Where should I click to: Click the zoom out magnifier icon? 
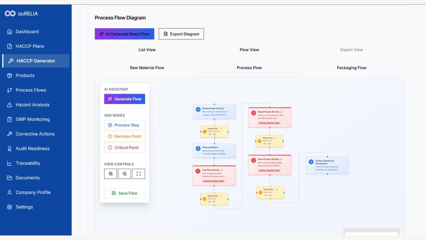(125, 174)
